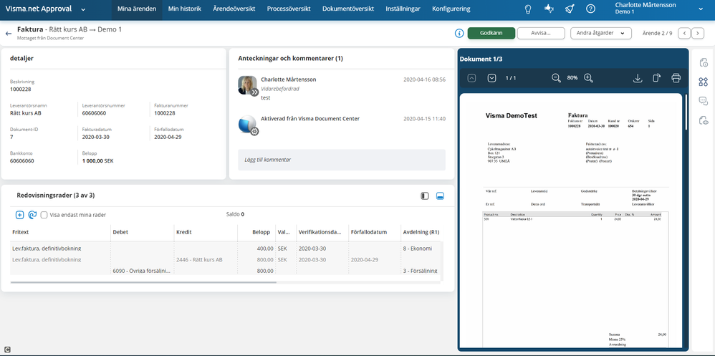Image resolution: width=715 pixels, height=356 pixels.
Task: Expand the 'Andra åtgärder' dropdown
Action: [601, 33]
